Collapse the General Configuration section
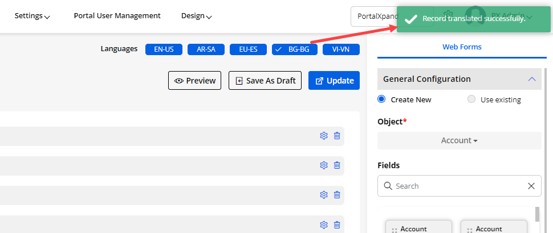Viewport: 553px width, 233px height. (532, 79)
